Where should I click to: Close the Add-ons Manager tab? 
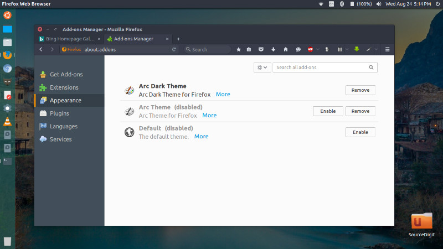[x=167, y=39]
